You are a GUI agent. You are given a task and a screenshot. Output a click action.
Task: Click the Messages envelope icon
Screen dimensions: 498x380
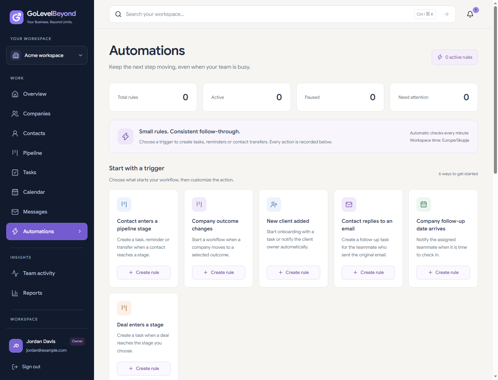point(15,212)
